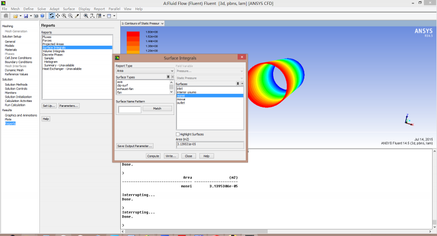Open the Display menu
This screenshot has height=236, width=437.
[84, 9]
